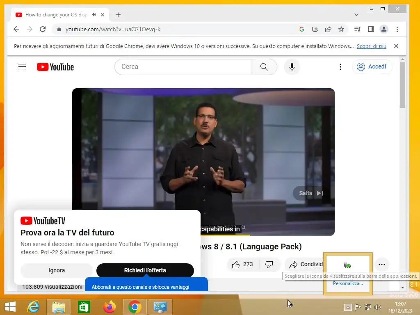Screen dimensions: 420x315
Task: Dismiss YouTube TV promo with 'Ignora'
Action: tap(57, 270)
